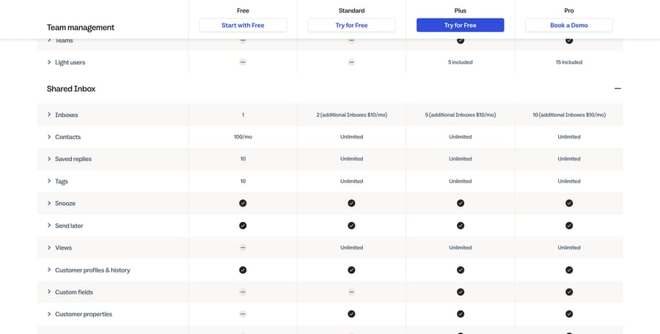Click '5 (additional Inboxes $10/mo)' cell
Image resolution: width=660 pixels, height=334 pixels.
[x=461, y=115]
